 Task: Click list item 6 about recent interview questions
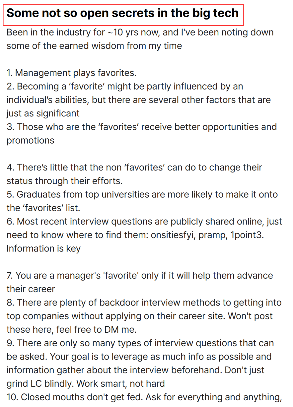click(x=144, y=235)
